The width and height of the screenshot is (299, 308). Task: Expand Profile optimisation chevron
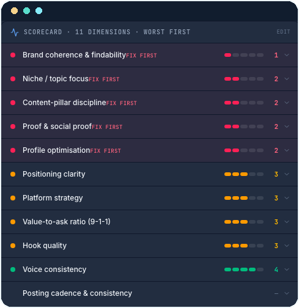coord(287,150)
